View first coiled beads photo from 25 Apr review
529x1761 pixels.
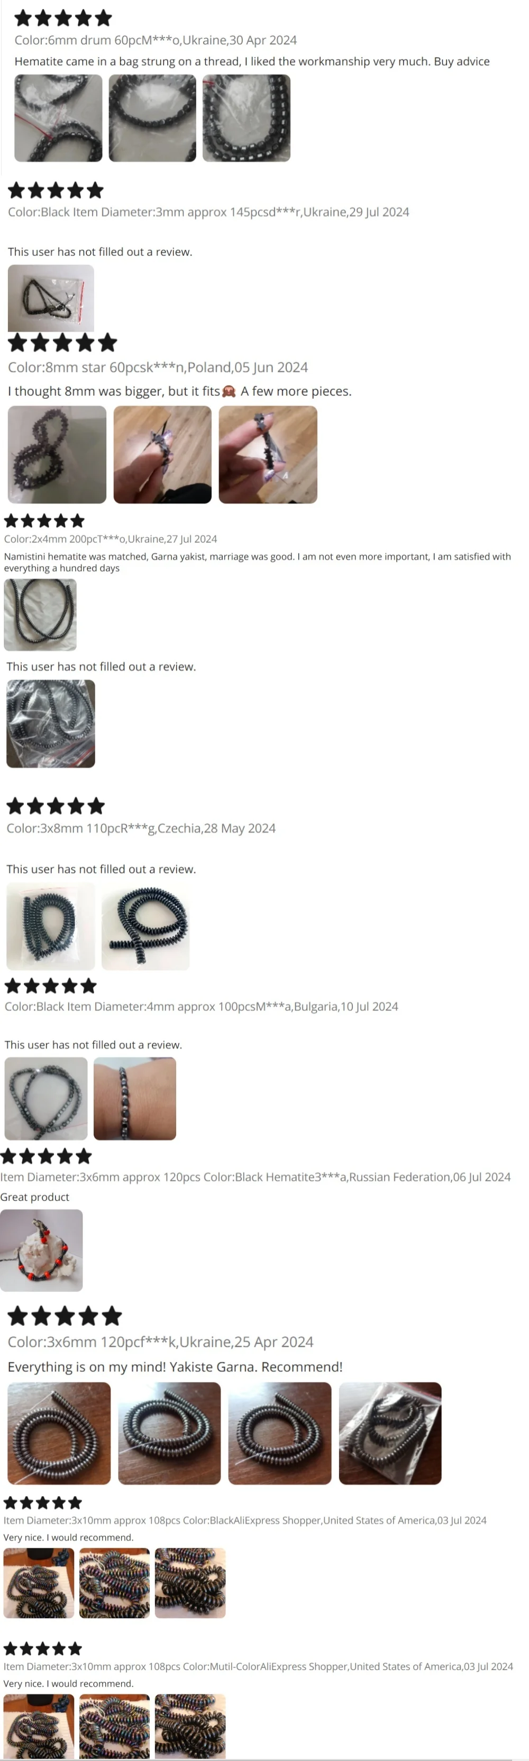click(59, 1434)
